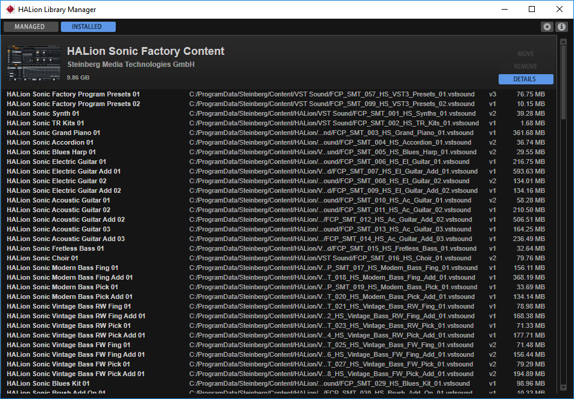Click Steinberg Media Technologies GmbH vendor text

point(131,64)
